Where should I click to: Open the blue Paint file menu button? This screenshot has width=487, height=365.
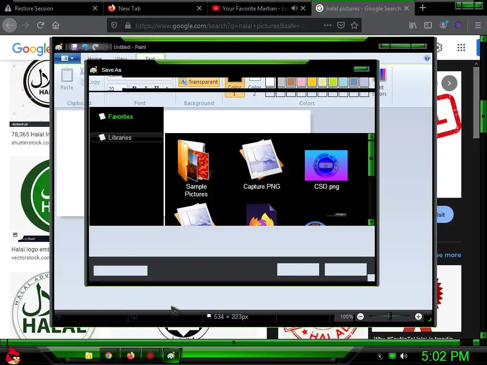point(68,58)
